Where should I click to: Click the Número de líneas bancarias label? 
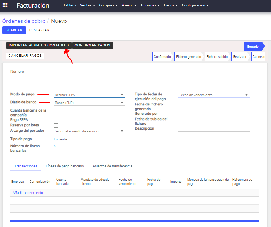point(25,148)
